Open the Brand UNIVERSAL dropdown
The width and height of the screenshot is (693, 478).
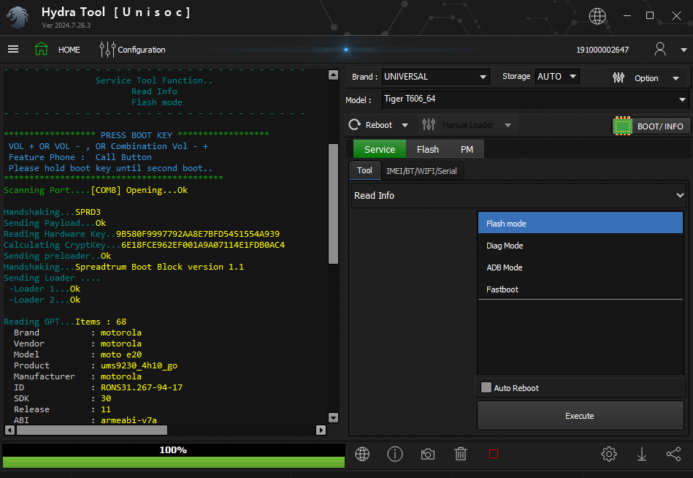click(435, 77)
